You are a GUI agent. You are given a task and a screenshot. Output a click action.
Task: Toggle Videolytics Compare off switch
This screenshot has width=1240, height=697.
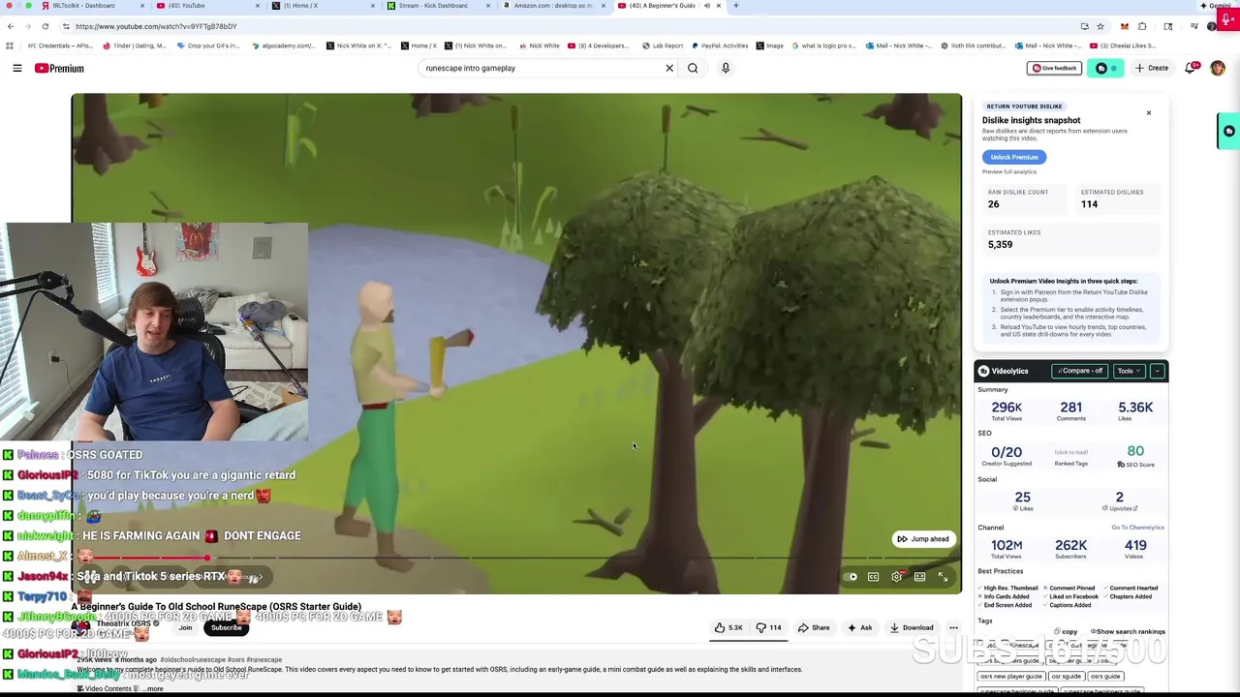(x=1079, y=371)
